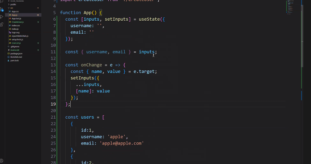Click 'e.target' on line 14
The height and width of the screenshot is (164, 311).
[144, 72]
